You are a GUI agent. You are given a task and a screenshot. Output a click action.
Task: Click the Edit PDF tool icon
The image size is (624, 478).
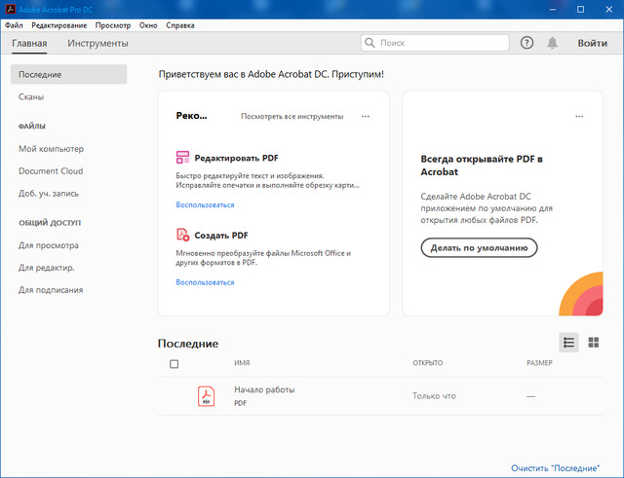click(x=182, y=157)
